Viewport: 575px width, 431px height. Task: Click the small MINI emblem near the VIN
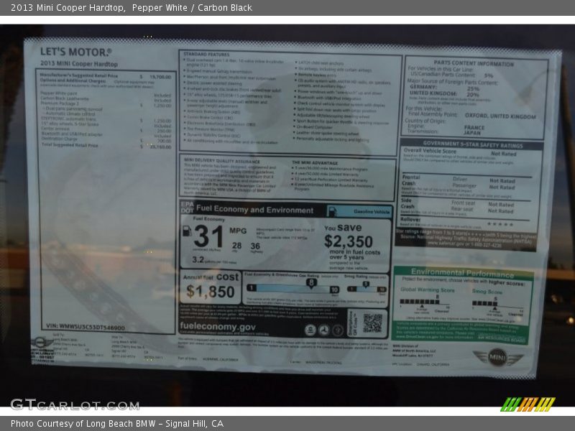tap(42, 343)
